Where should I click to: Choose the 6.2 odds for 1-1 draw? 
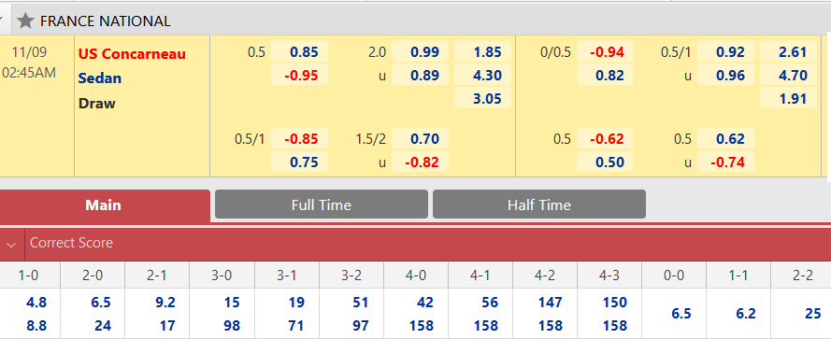(x=746, y=314)
